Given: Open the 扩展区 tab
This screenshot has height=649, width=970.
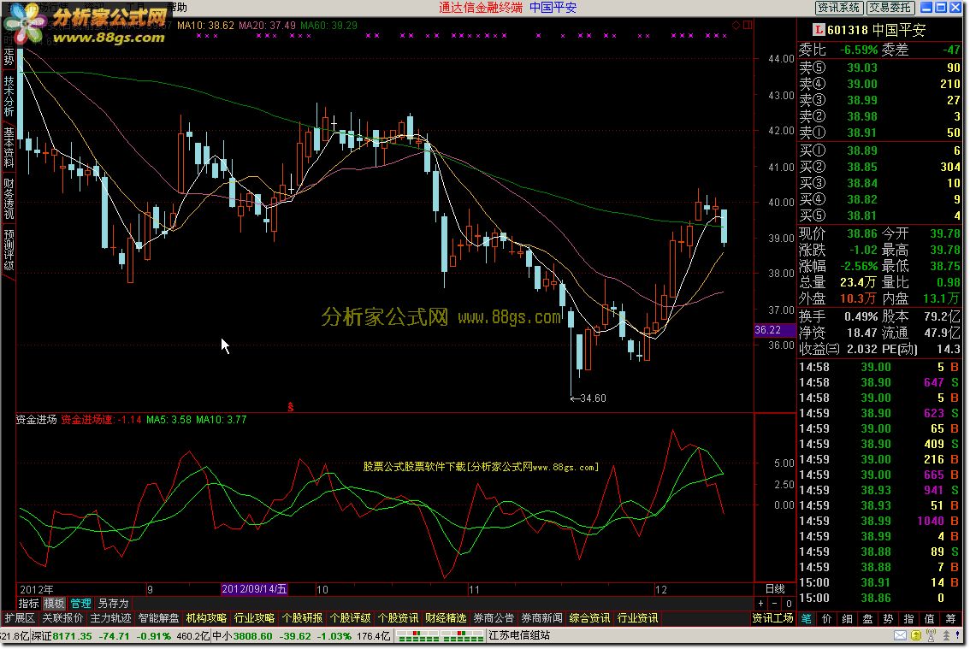Looking at the screenshot, I should click(20, 618).
